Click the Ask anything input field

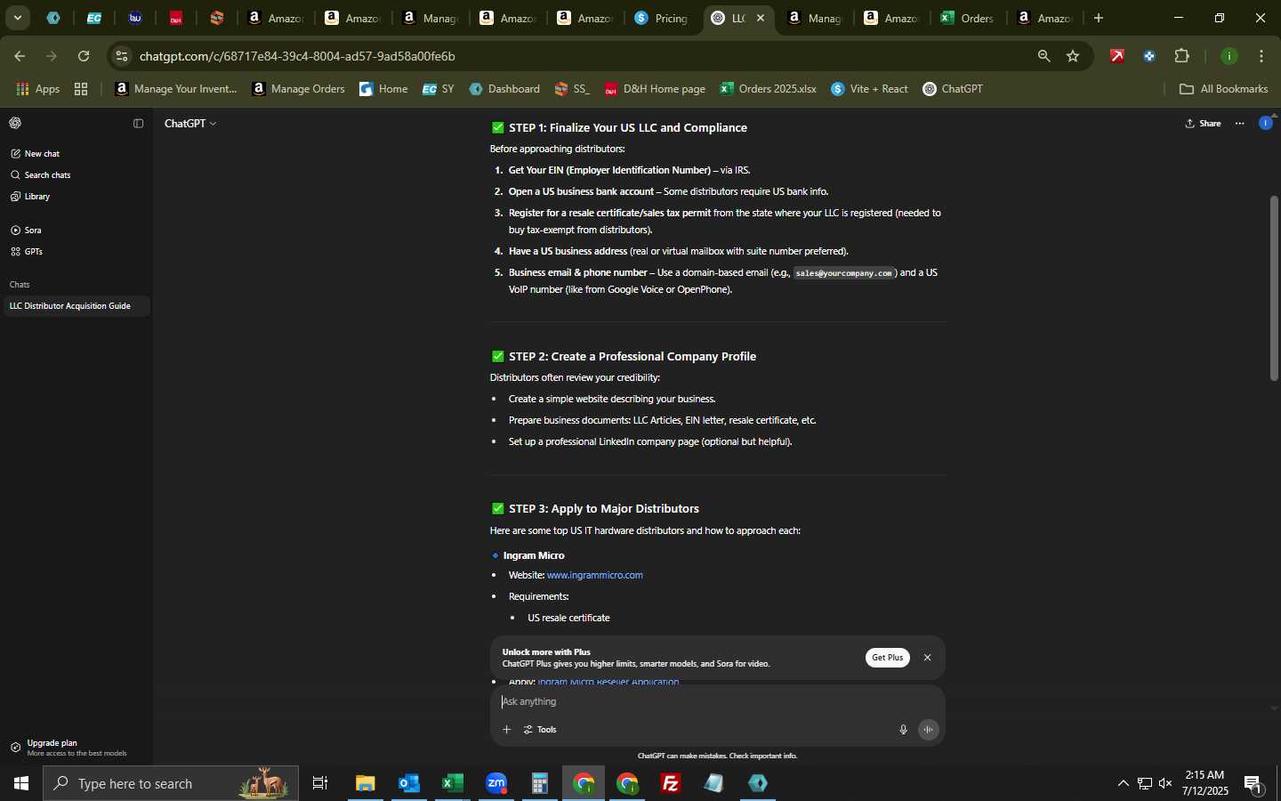(717, 702)
